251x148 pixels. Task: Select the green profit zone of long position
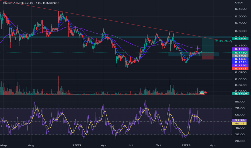208,45
